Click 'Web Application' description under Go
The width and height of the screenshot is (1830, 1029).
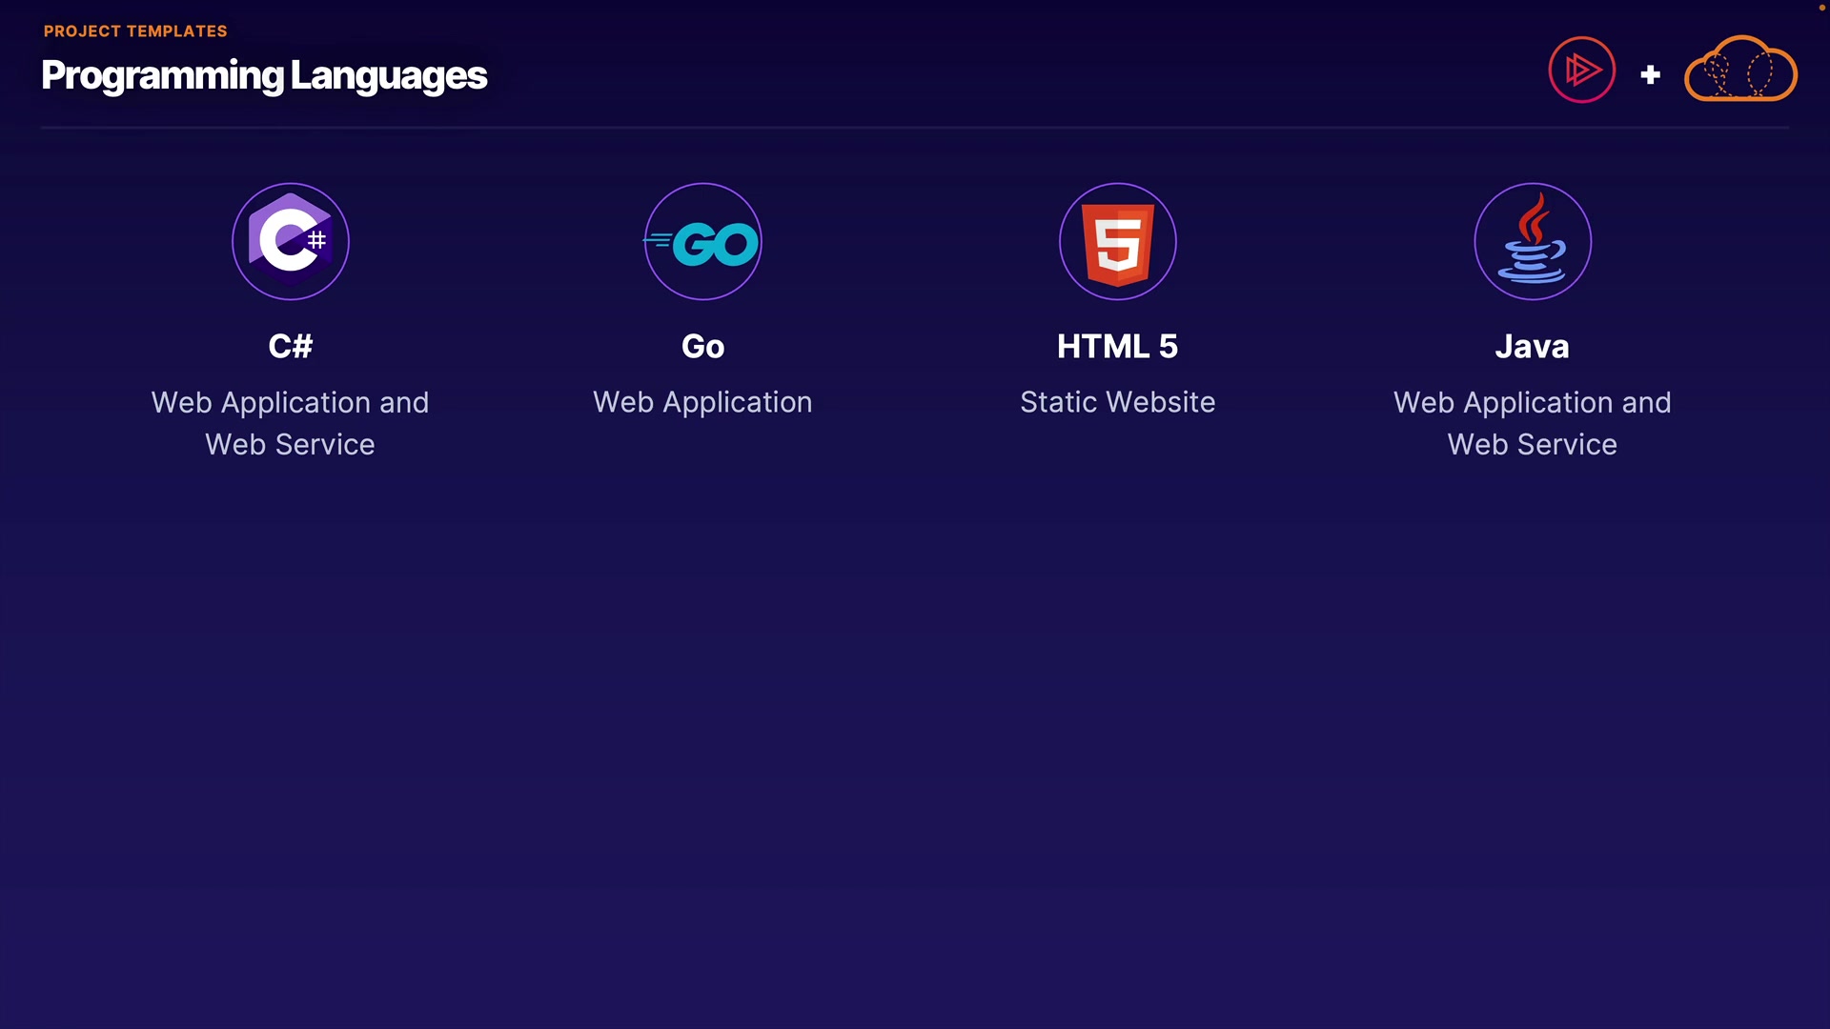pos(703,402)
